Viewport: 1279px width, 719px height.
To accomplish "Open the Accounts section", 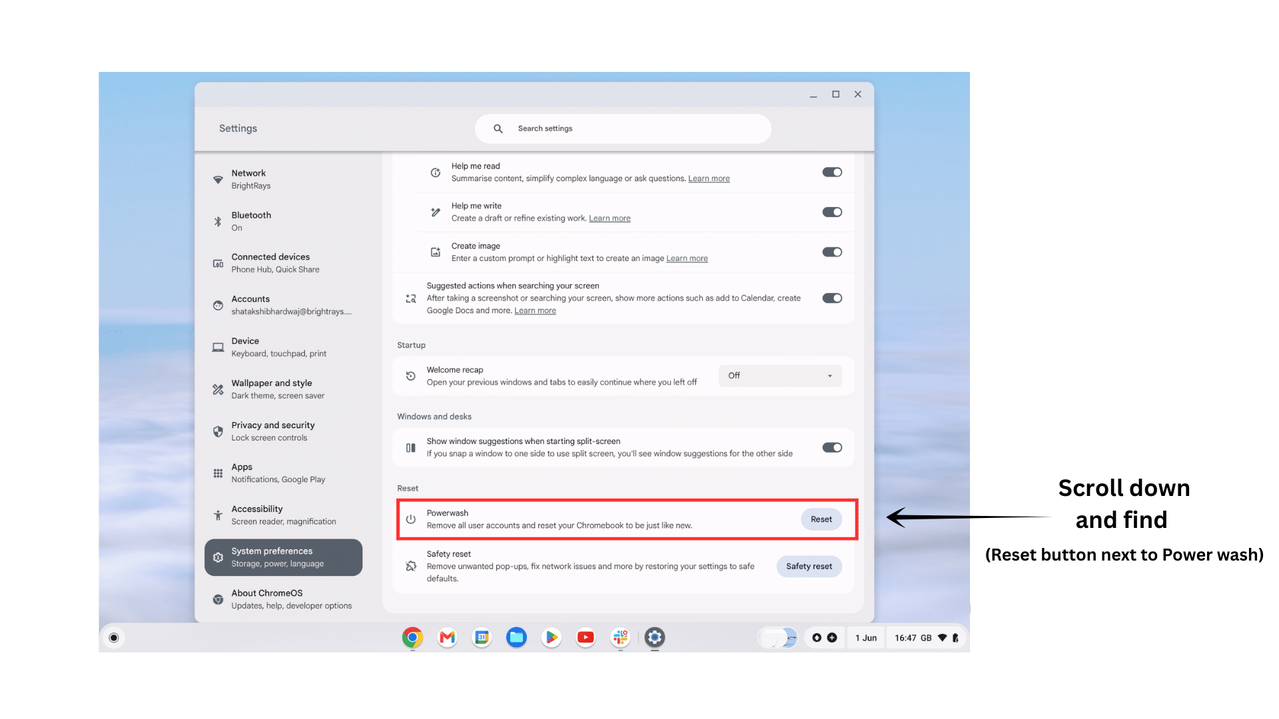I will [x=283, y=305].
